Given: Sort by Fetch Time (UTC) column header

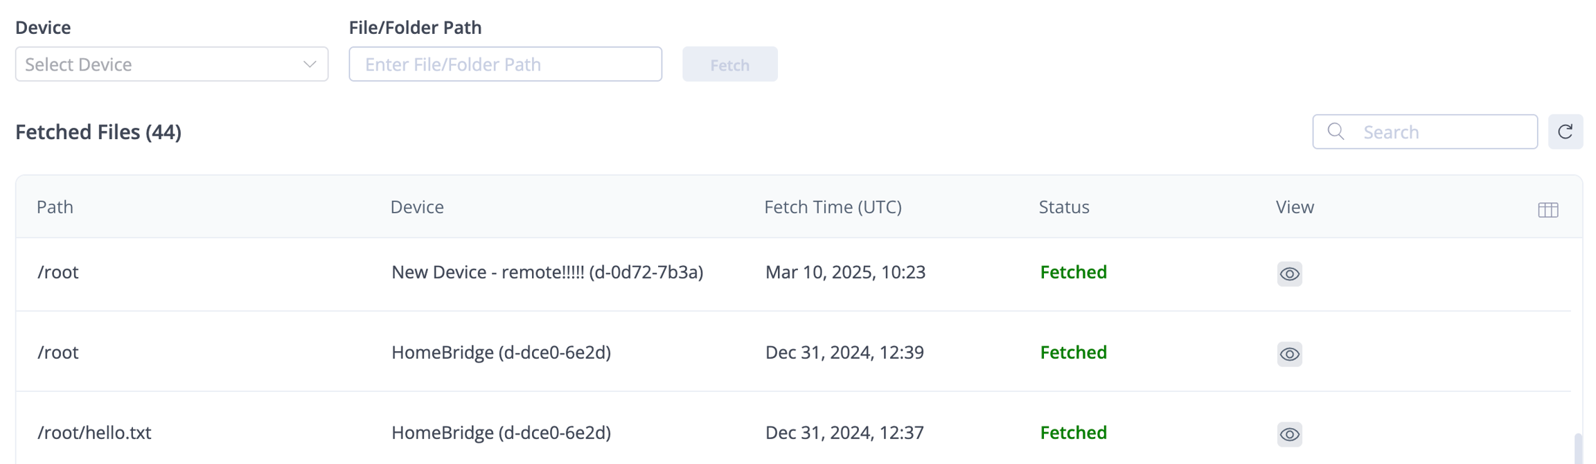Looking at the screenshot, I should coord(833,207).
